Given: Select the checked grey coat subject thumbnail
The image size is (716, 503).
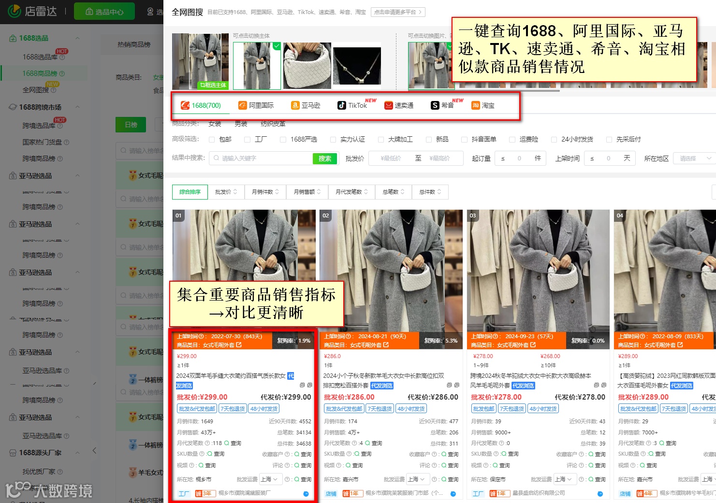Looking at the screenshot, I should point(257,66).
